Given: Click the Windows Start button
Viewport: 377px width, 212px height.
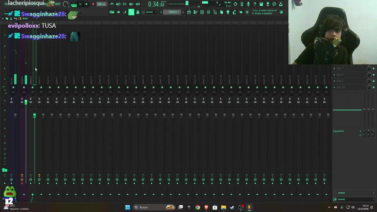Looking at the screenshot, I should [128, 207].
